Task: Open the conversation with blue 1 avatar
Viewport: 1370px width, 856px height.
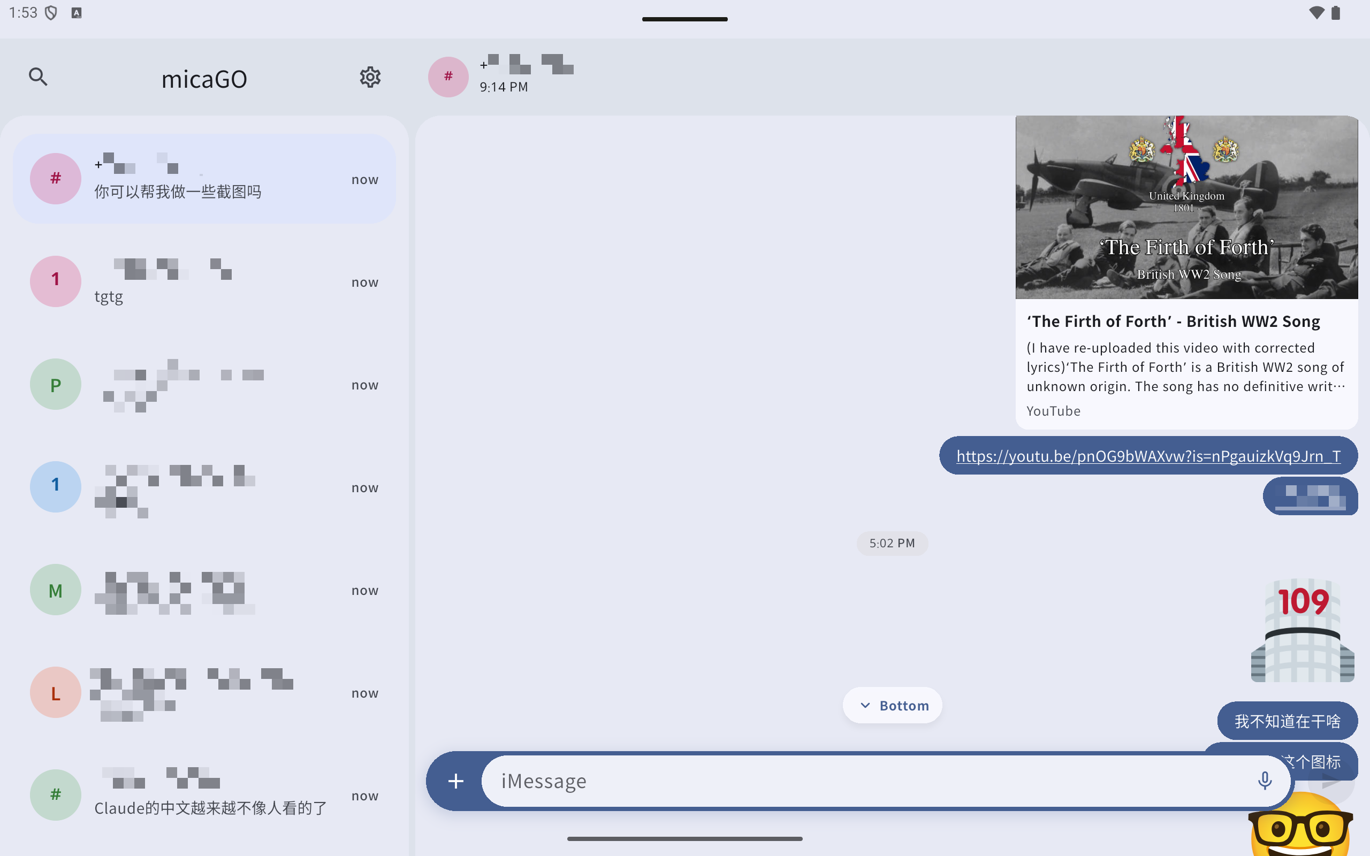Action: tap(204, 487)
